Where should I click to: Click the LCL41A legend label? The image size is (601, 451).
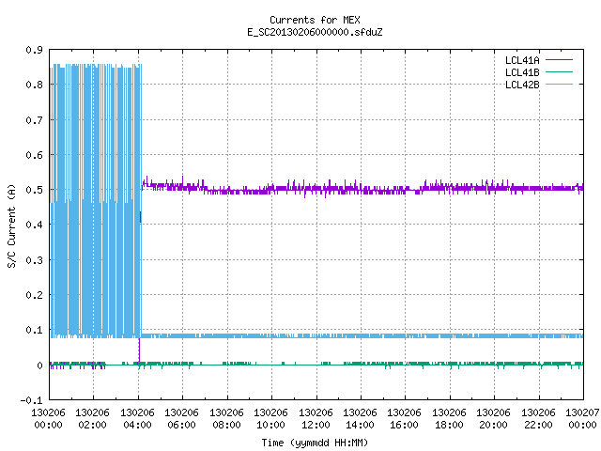point(522,60)
